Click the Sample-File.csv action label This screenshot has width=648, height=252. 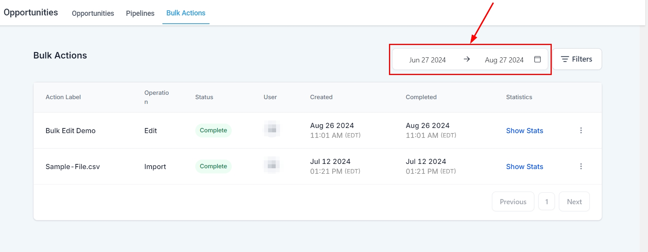click(x=72, y=167)
